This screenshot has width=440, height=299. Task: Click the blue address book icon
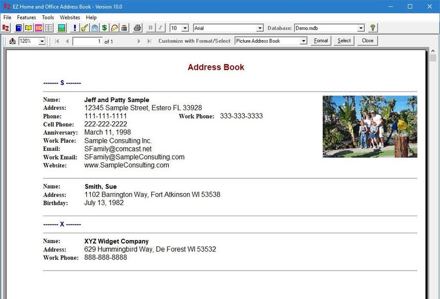[19, 28]
